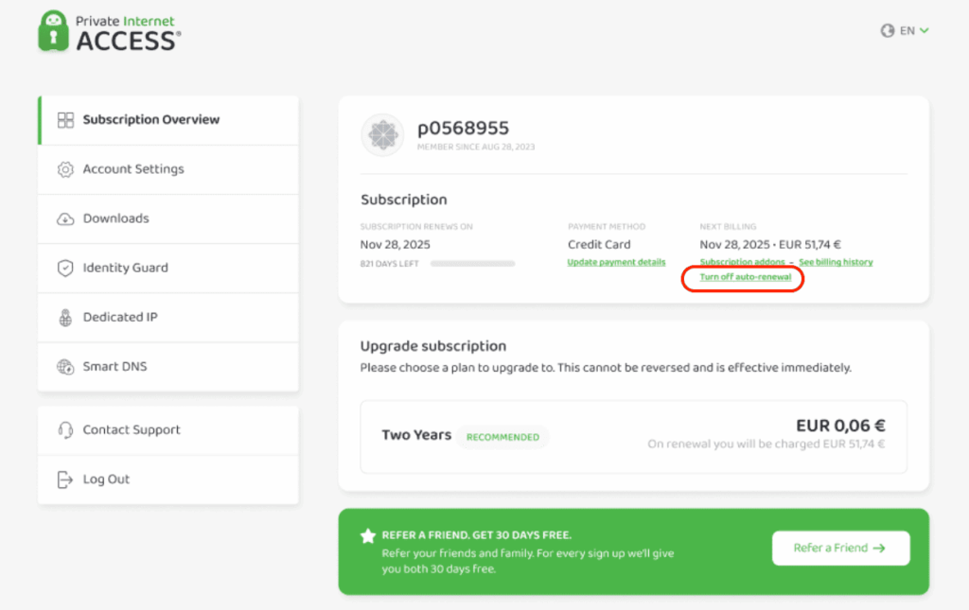Screen dimensions: 969x610
Task: Click the Account Settings gear icon
Action: pos(65,169)
